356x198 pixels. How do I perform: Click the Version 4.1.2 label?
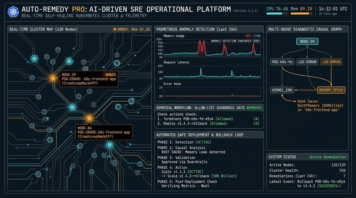pyautogui.click(x=246, y=11)
